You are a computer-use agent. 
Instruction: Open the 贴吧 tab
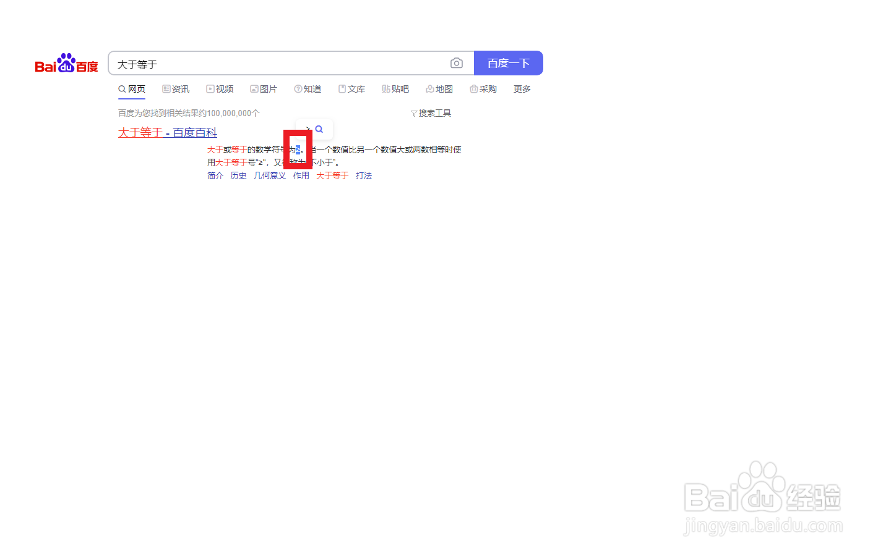(395, 89)
